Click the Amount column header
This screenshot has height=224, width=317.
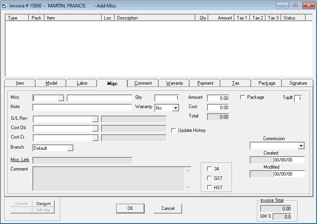[221, 18]
